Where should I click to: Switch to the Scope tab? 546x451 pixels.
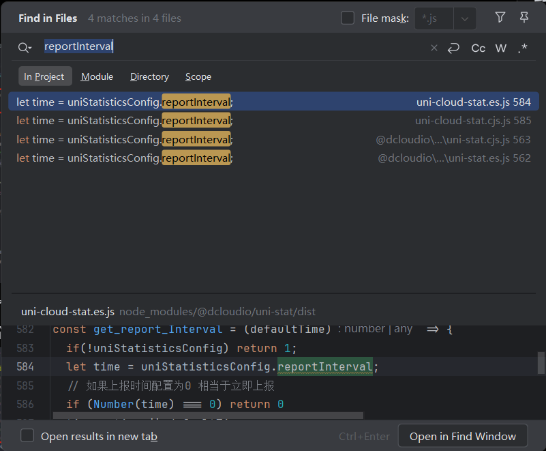point(198,76)
